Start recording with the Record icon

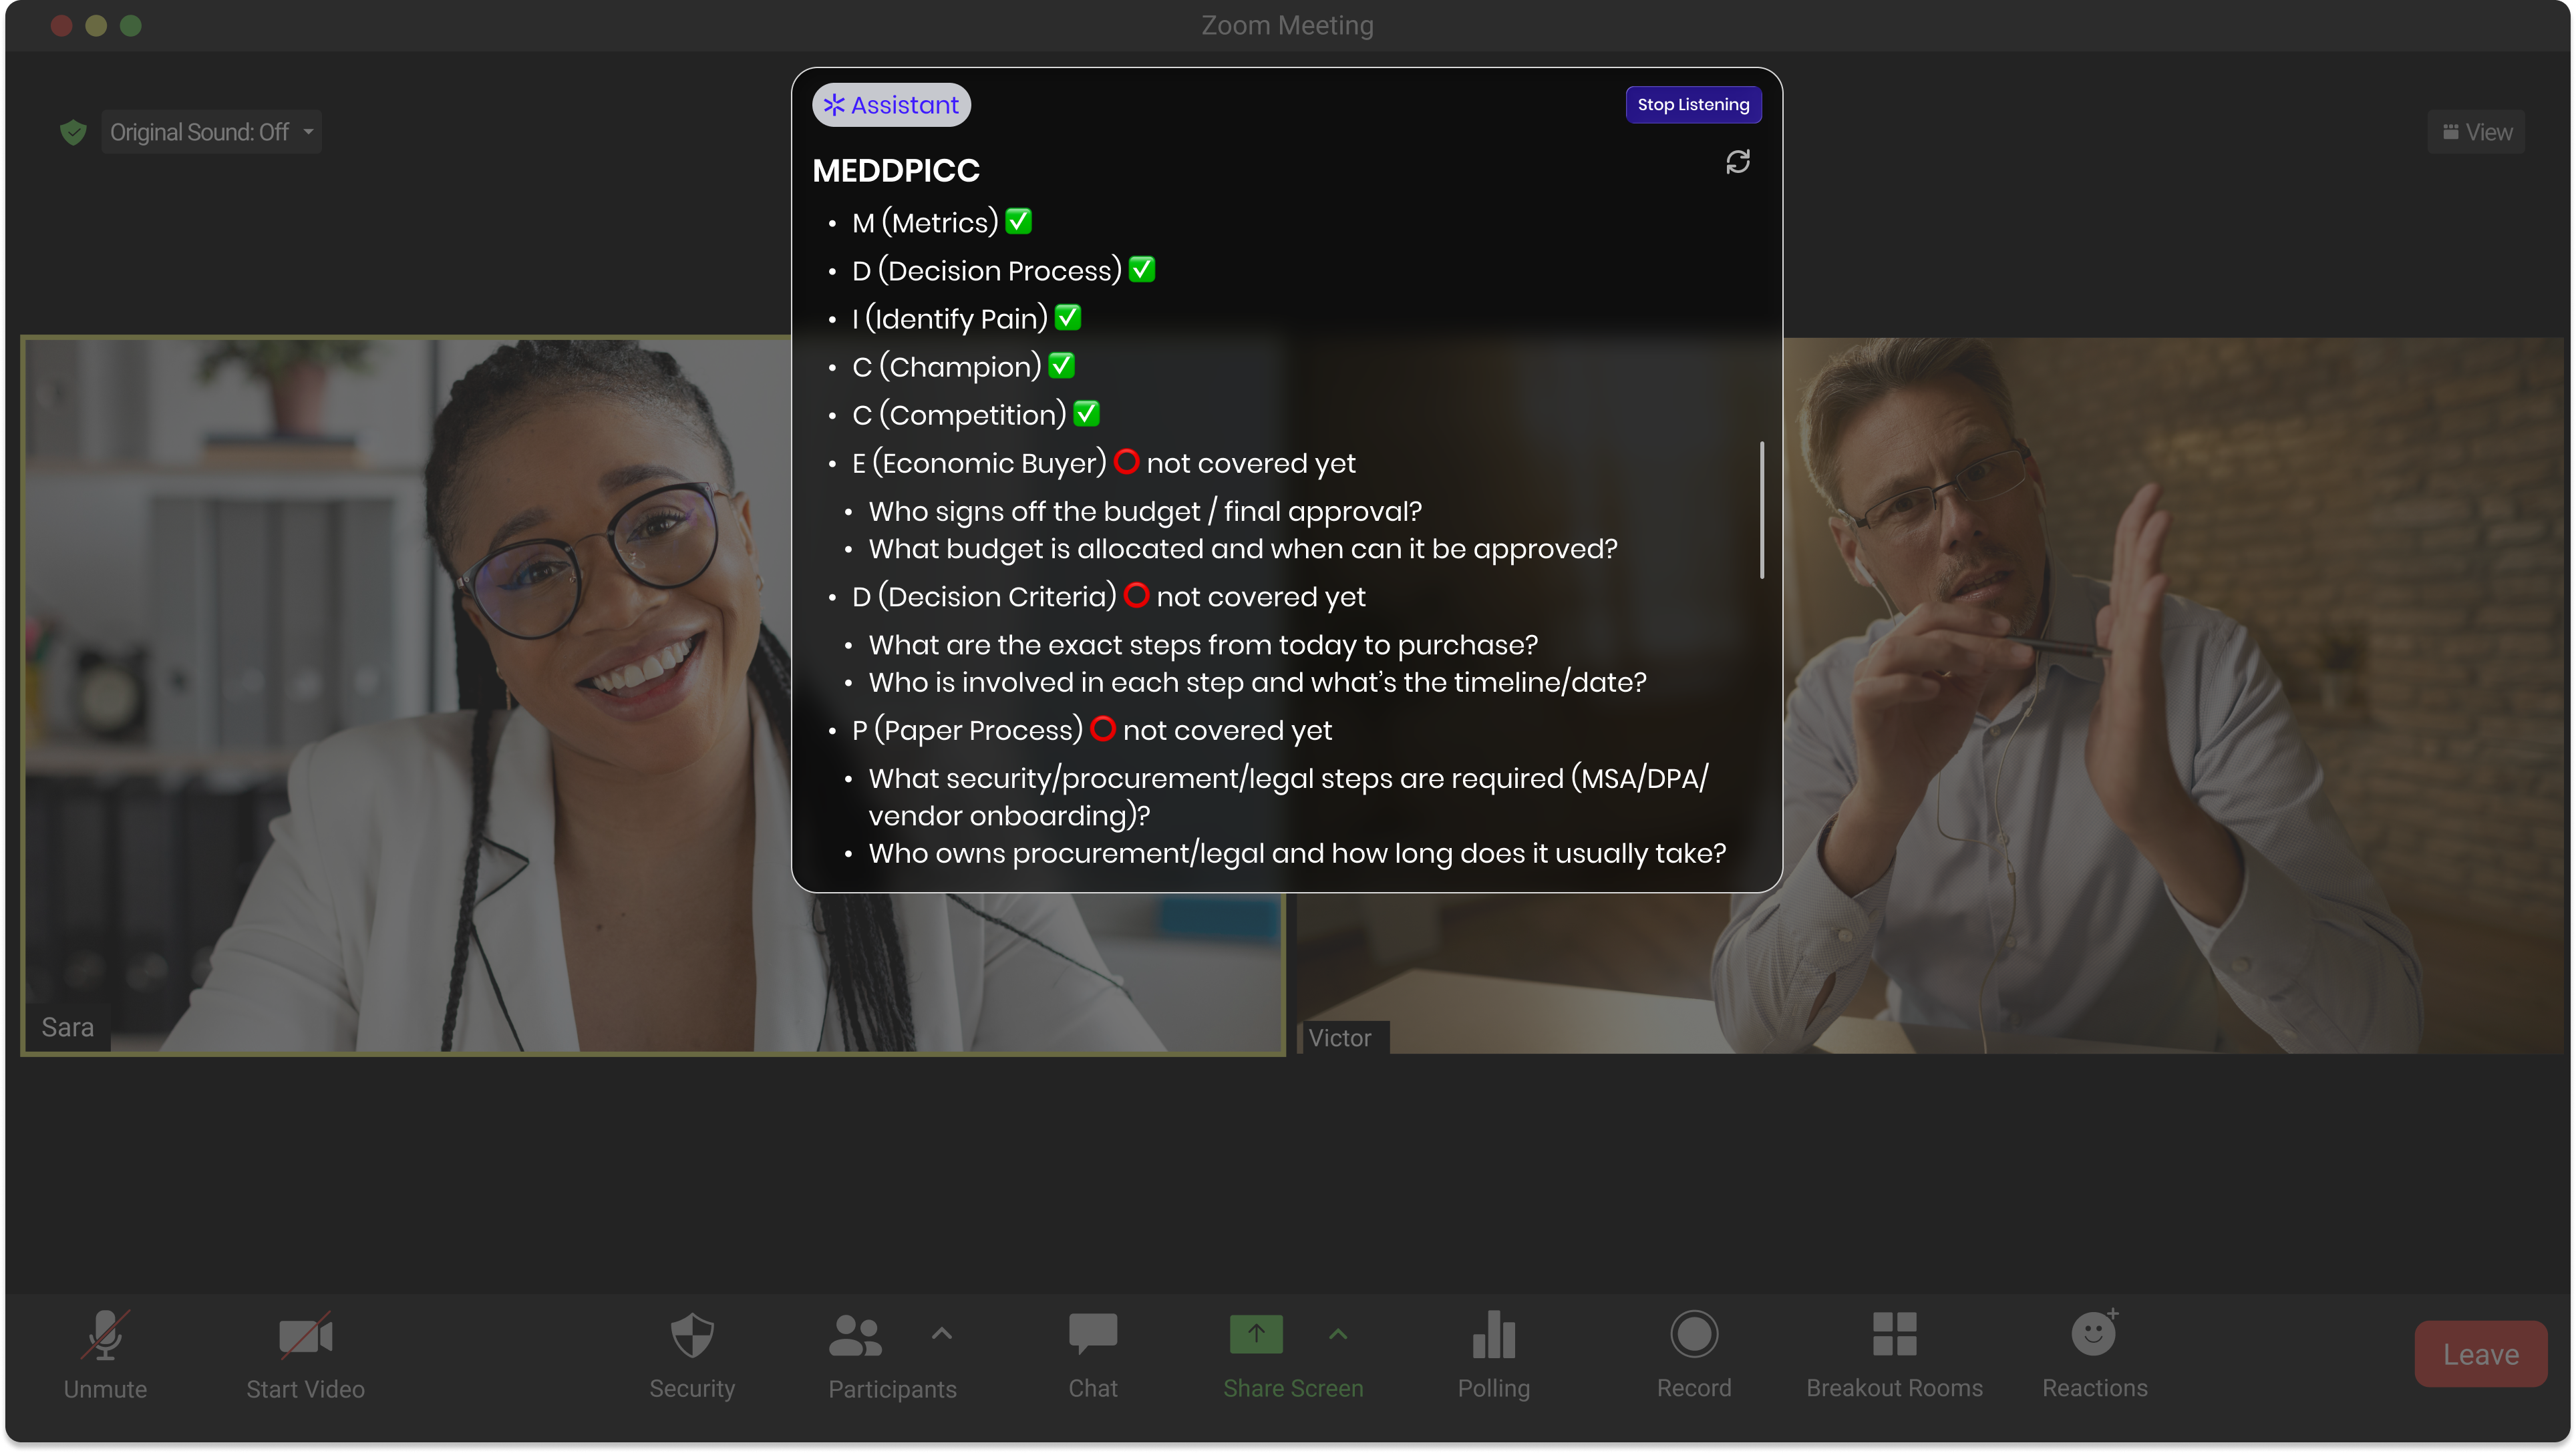1693,1335
